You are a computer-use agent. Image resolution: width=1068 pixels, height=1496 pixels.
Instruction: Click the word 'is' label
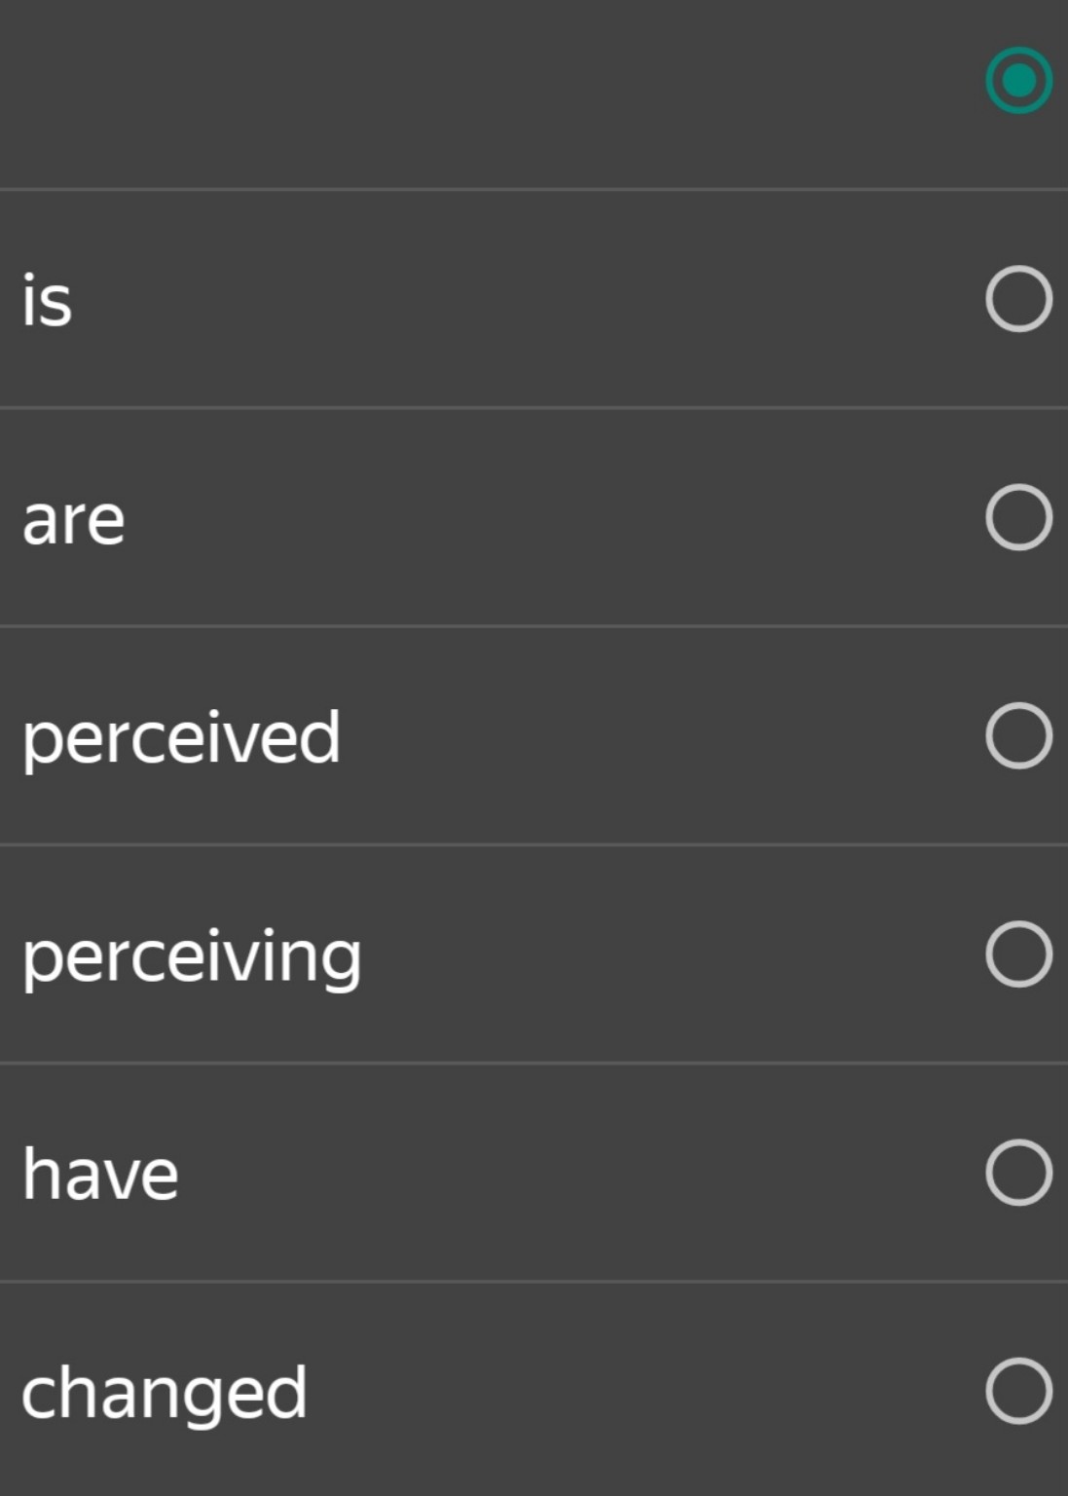[47, 300]
